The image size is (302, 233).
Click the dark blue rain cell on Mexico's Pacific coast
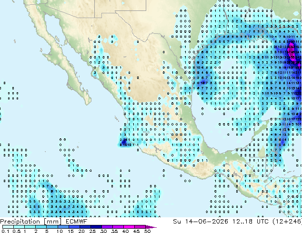coord(124,142)
